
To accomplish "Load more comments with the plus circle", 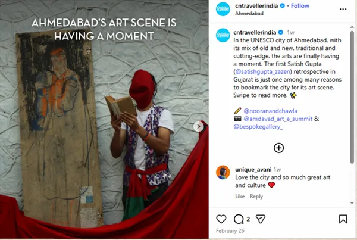I will point(278,148).
